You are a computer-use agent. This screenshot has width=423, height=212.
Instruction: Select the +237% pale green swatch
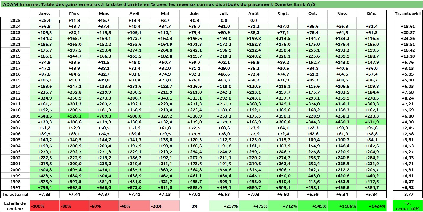[x=224, y=206]
